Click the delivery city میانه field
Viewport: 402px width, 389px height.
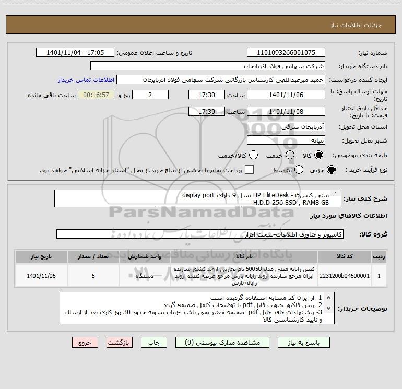(x=286, y=140)
